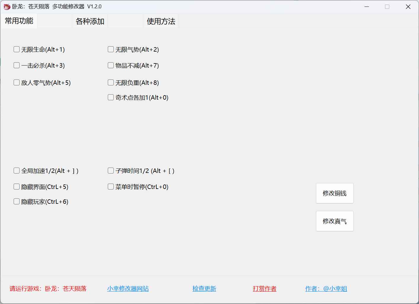The width and height of the screenshot is (419, 304).
Task: Check 敌人零气势(Alt+5) box
Action: [17, 82]
